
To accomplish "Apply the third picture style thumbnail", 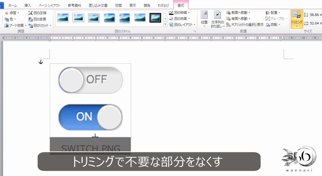I will click(94, 18).
